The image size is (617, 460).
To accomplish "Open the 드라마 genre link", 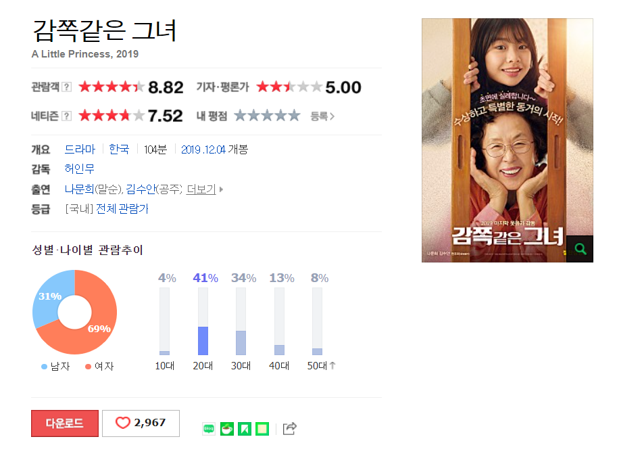I will pyautogui.click(x=80, y=149).
